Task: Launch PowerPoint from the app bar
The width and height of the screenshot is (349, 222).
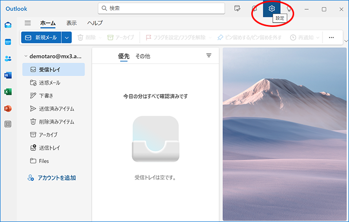Action: (x=8, y=109)
